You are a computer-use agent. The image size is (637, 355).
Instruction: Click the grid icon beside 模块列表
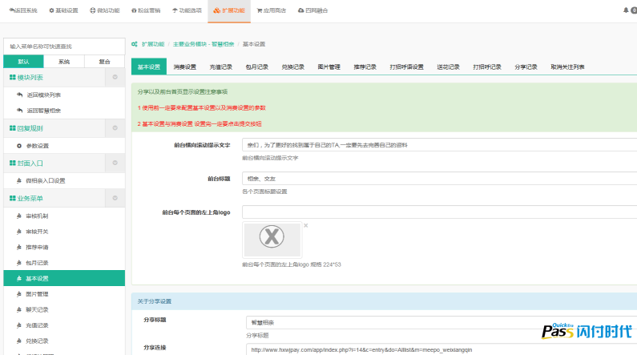point(13,77)
